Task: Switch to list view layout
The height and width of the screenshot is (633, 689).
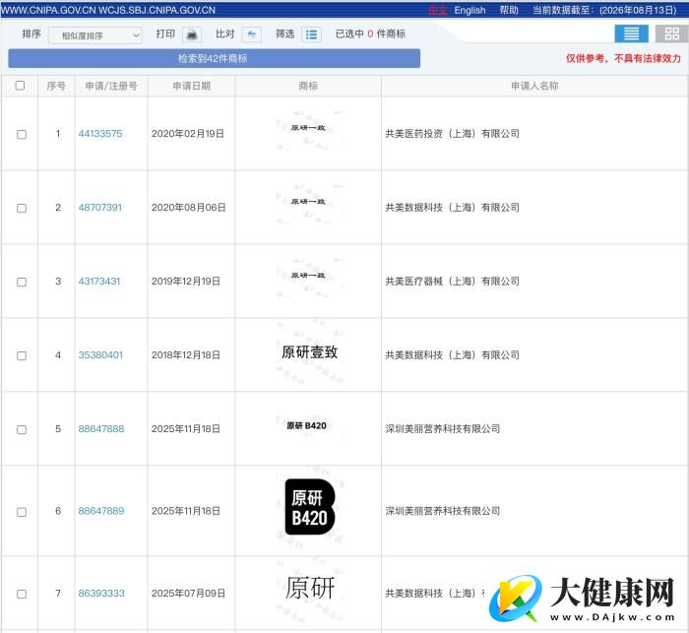Action: coord(631,33)
